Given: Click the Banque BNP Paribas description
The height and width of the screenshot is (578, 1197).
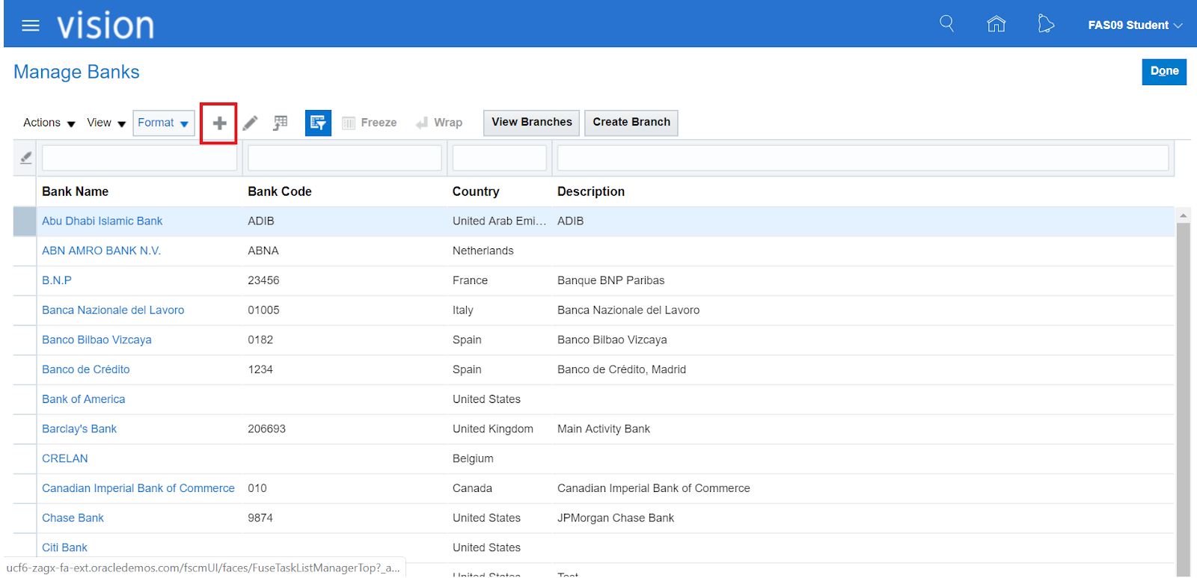Looking at the screenshot, I should click(x=610, y=280).
